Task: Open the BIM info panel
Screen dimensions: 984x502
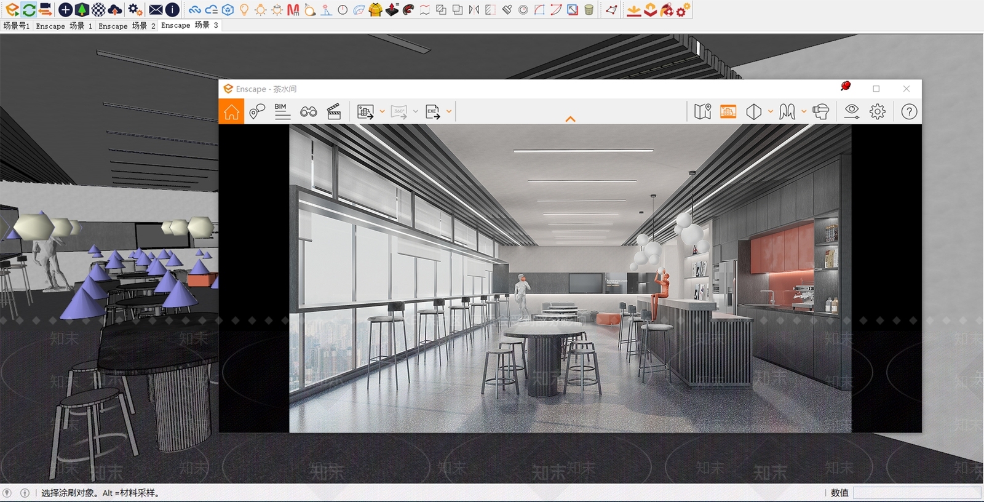Action: [282, 111]
